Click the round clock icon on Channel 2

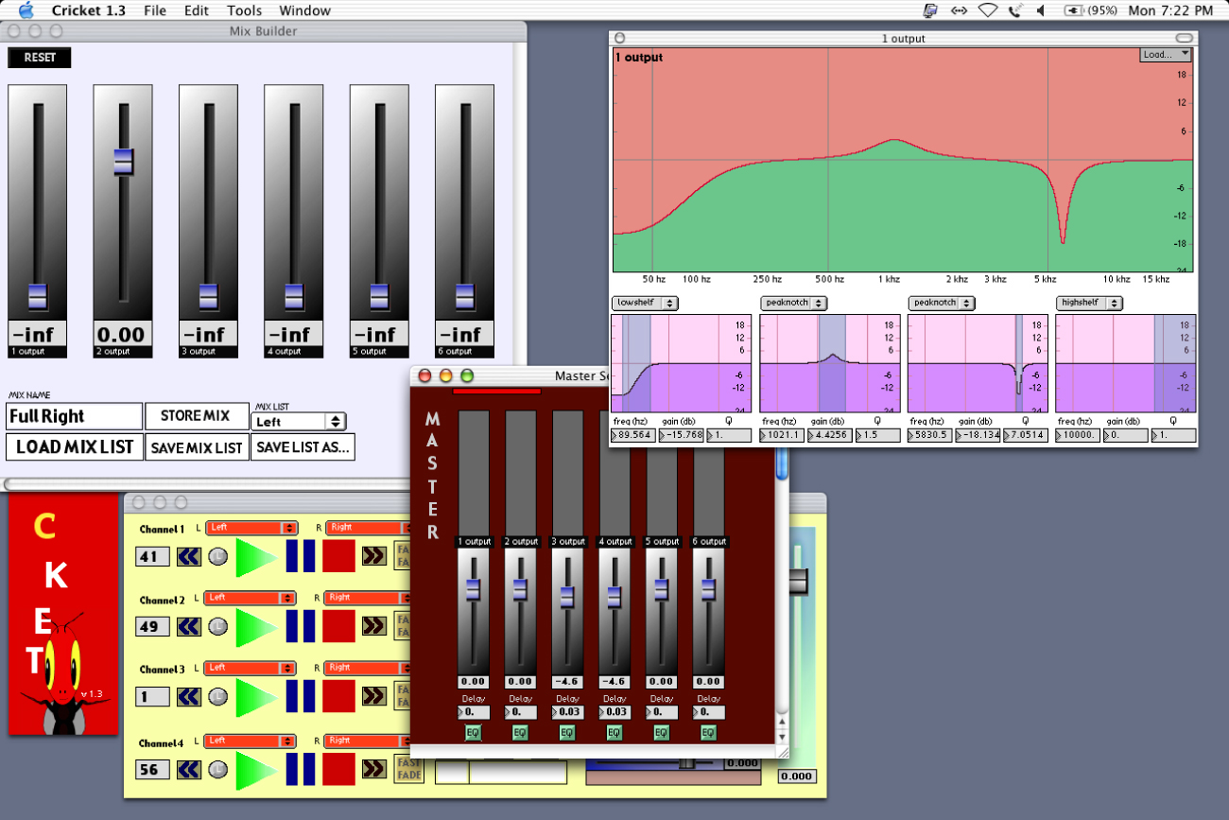[218, 626]
